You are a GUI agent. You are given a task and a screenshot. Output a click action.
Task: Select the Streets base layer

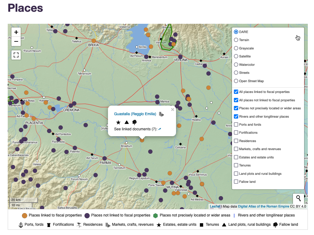tap(236, 73)
